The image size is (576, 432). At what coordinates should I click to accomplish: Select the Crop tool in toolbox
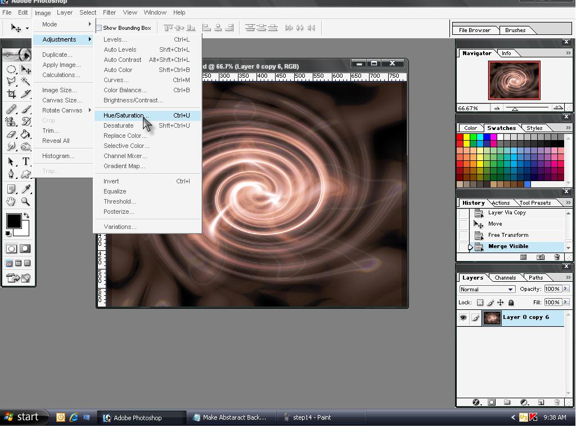point(11,94)
